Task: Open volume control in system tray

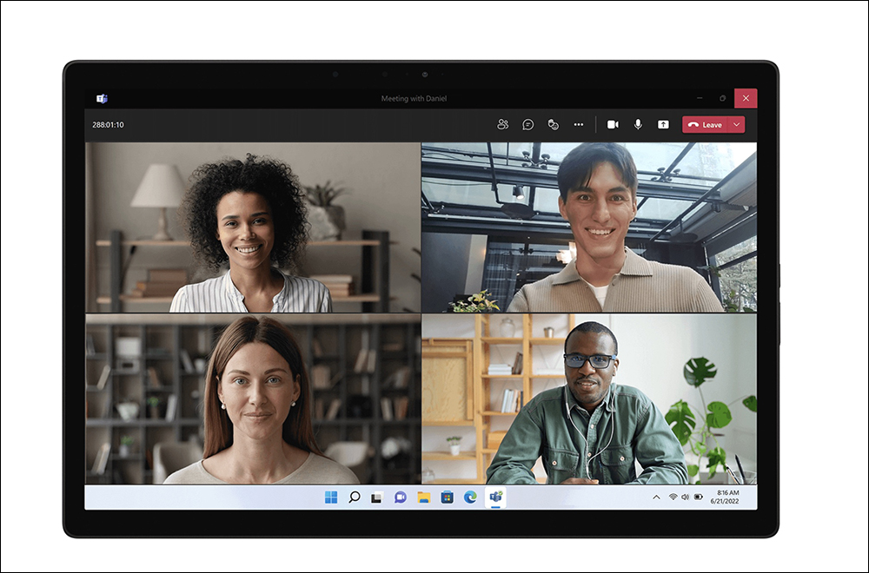Action: tap(685, 497)
